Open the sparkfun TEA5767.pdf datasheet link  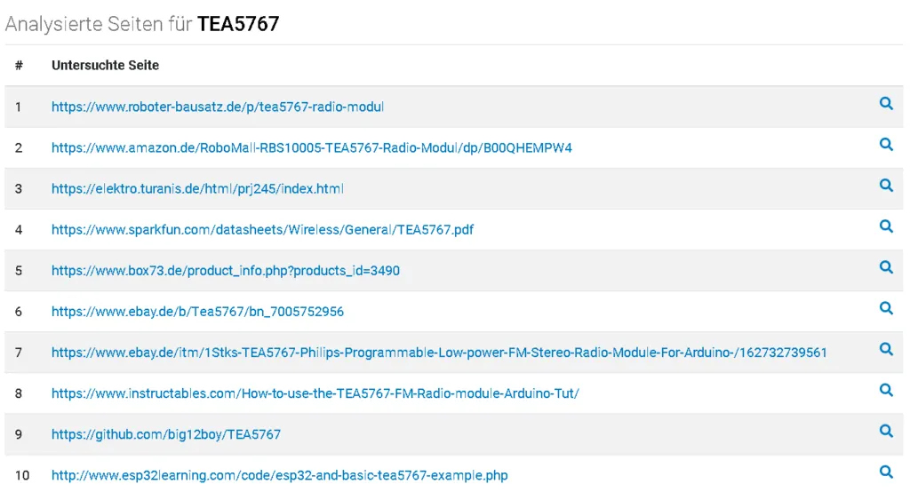click(262, 229)
